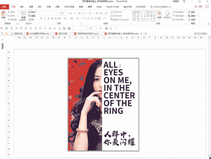Toggle align text right
211x159 pixels.
pyautogui.click(x=92, y=18)
